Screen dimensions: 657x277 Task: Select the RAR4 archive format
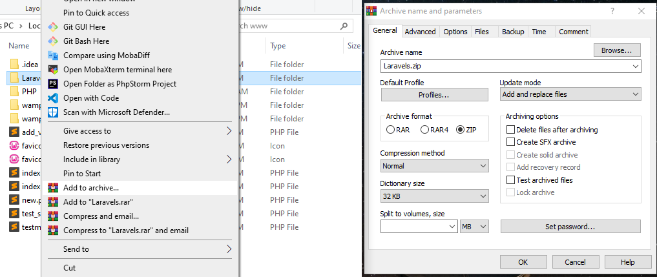(424, 130)
